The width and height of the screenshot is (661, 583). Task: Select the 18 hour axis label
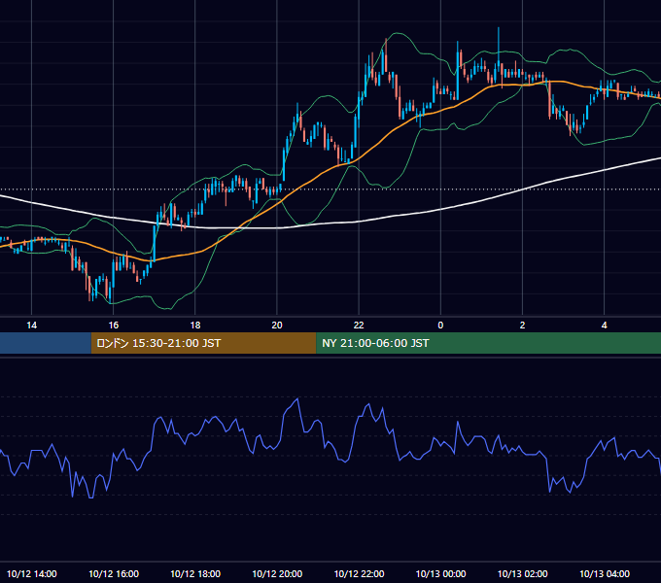coord(195,326)
